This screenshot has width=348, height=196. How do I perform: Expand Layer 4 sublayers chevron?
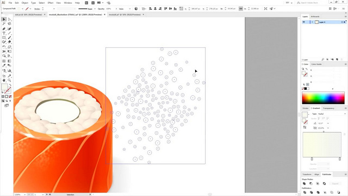(x=312, y=22)
